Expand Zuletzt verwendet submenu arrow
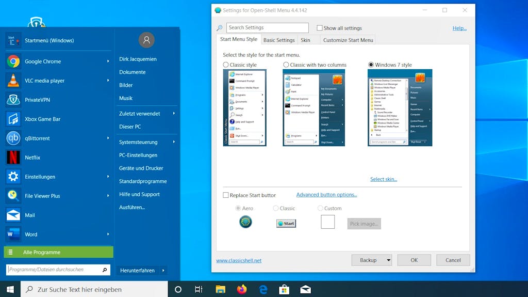This screenshot has height=297, width=528. 174,114
